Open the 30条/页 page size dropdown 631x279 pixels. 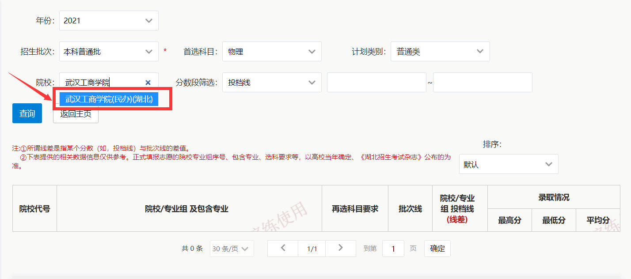(x=231, y=248)
